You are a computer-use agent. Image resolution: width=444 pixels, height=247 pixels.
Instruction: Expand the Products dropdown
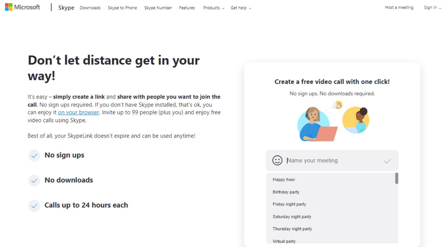point(214,8)
